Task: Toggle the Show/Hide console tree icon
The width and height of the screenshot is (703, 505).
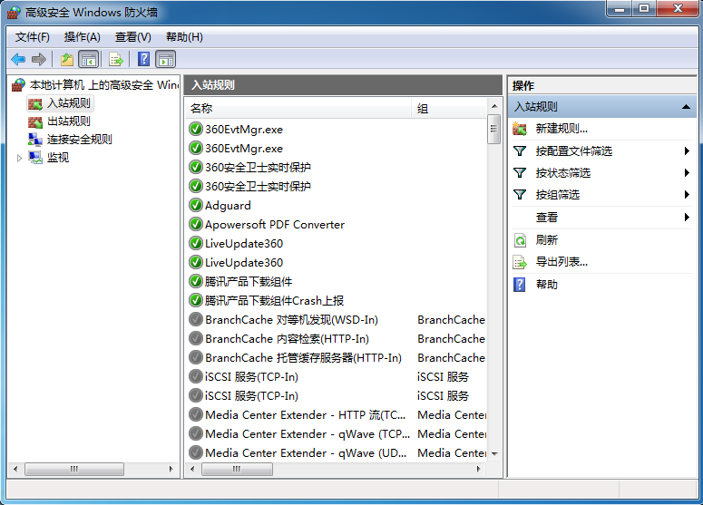Action: coord(88,59)
